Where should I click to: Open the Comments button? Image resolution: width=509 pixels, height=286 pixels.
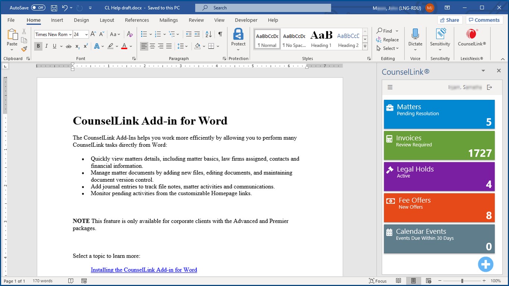[x=484, y=20]
